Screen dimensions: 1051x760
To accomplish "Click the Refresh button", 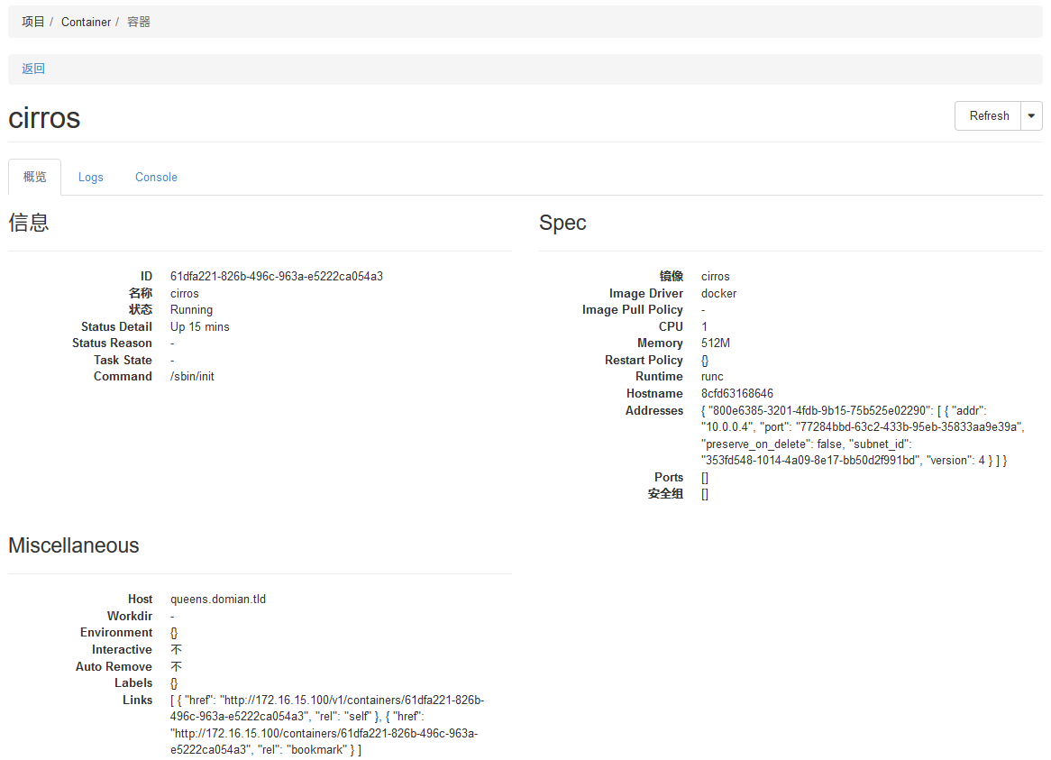I will click(x=988, y=115).
